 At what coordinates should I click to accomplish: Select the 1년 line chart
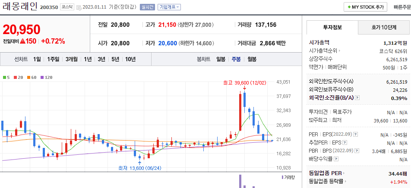tap(88, 59)
